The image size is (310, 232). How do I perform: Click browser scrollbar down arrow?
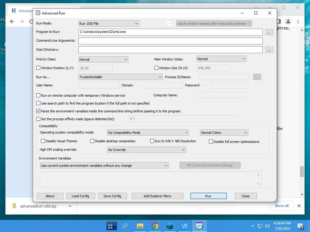point(302,195)
